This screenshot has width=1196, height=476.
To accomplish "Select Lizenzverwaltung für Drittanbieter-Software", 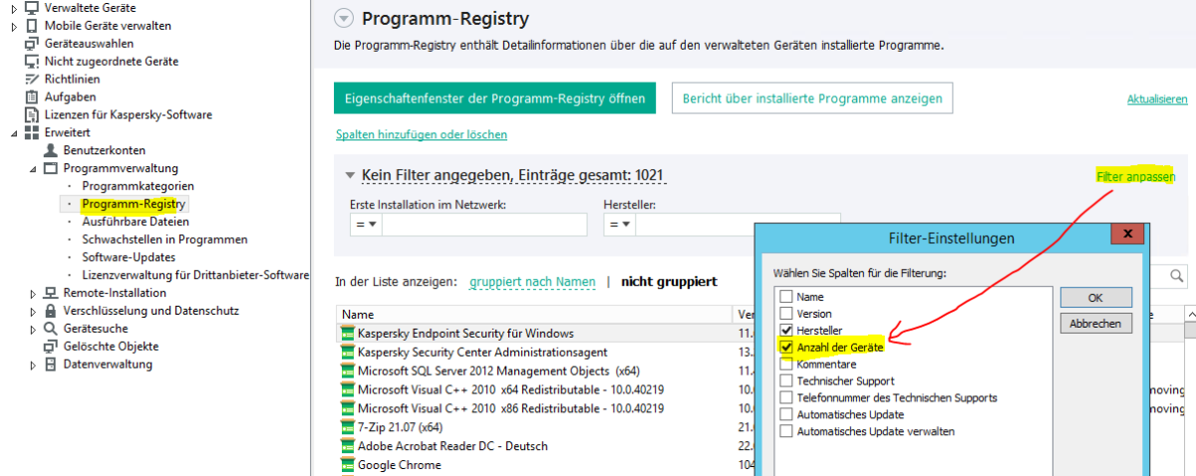I will click(195, 276).
